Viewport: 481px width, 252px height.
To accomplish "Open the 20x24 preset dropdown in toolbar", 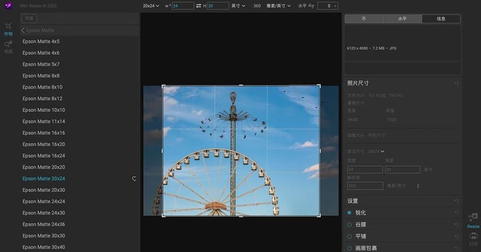I will (x=151, y=6).
